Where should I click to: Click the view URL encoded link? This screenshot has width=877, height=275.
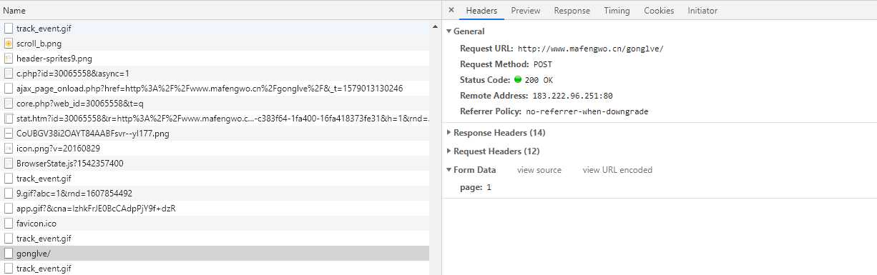point(617,170)
